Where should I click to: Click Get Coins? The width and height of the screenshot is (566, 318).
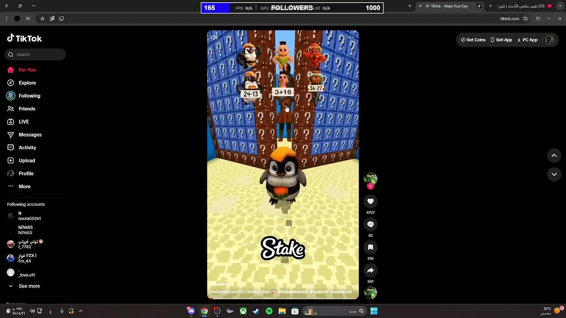coord(473,40)
